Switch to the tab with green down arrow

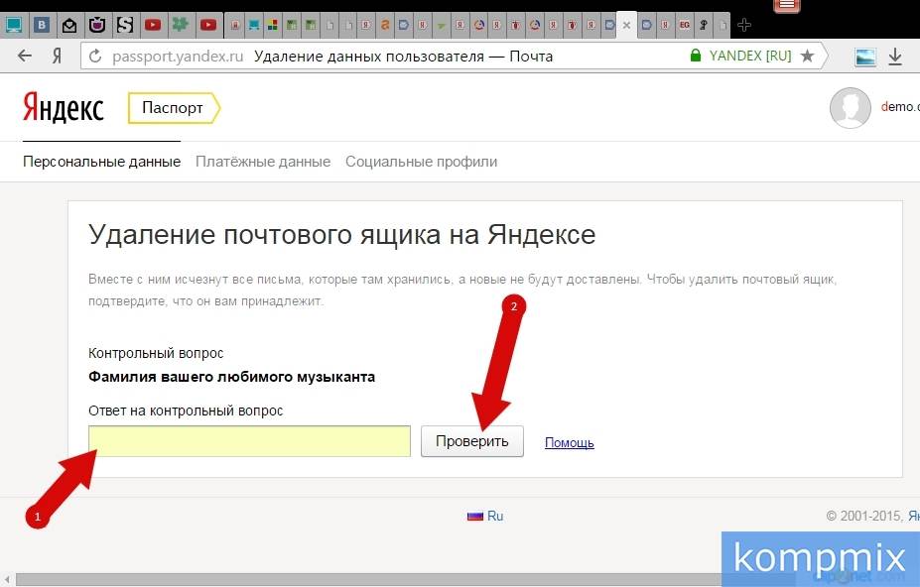[x=442, y=25]
